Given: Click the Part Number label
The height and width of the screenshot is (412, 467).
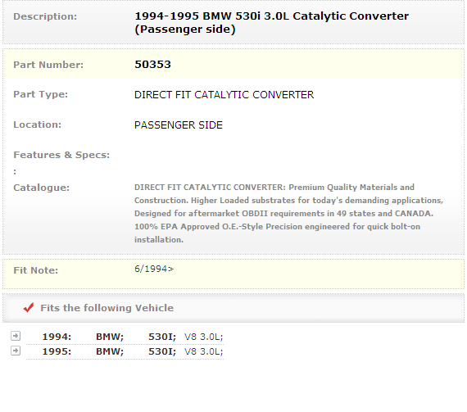Looking at the screenshot, I should (48, 65).
